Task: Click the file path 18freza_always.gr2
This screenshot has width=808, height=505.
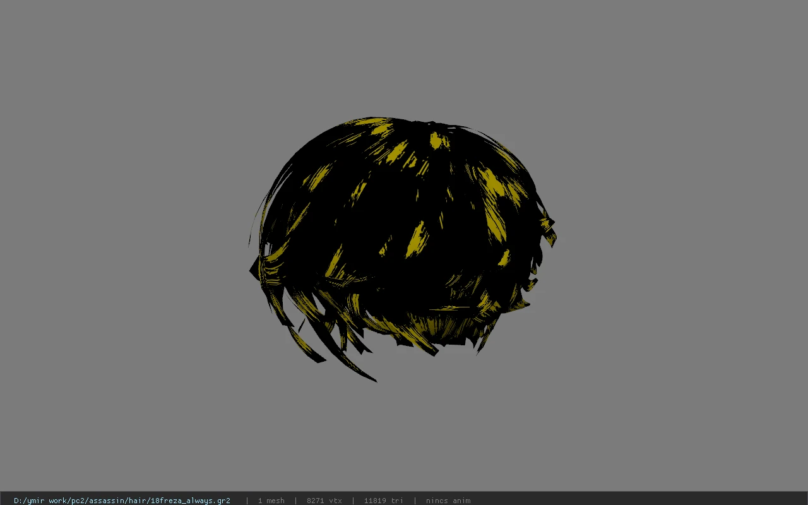Action: pos(122,501)
